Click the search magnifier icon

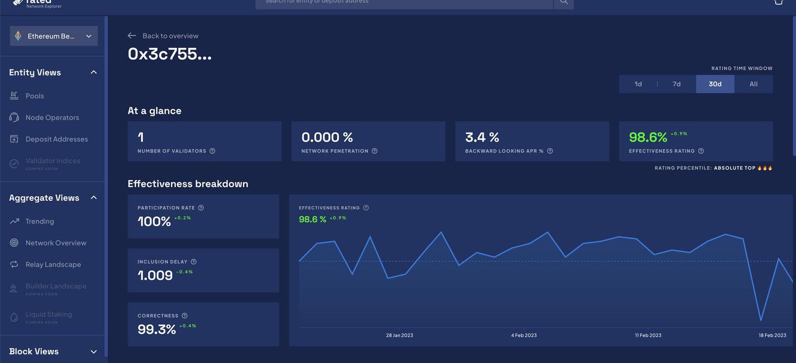(564, 2)
